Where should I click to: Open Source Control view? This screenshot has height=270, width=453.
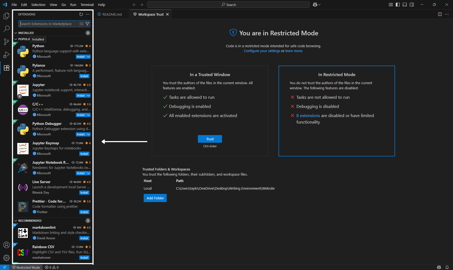pos(6,42)
